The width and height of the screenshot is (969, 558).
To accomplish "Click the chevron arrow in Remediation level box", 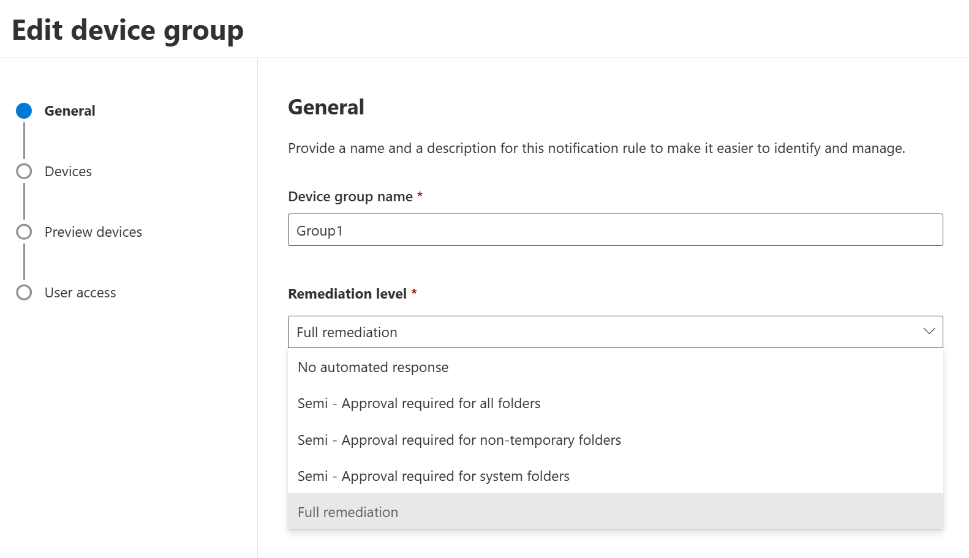I will (x=929, y=332).
